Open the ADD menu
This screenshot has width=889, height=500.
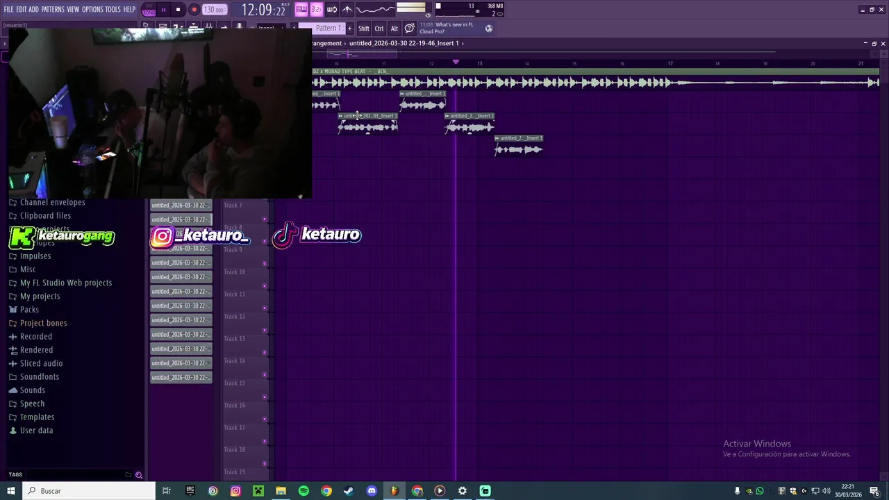[x=34, y=9]
